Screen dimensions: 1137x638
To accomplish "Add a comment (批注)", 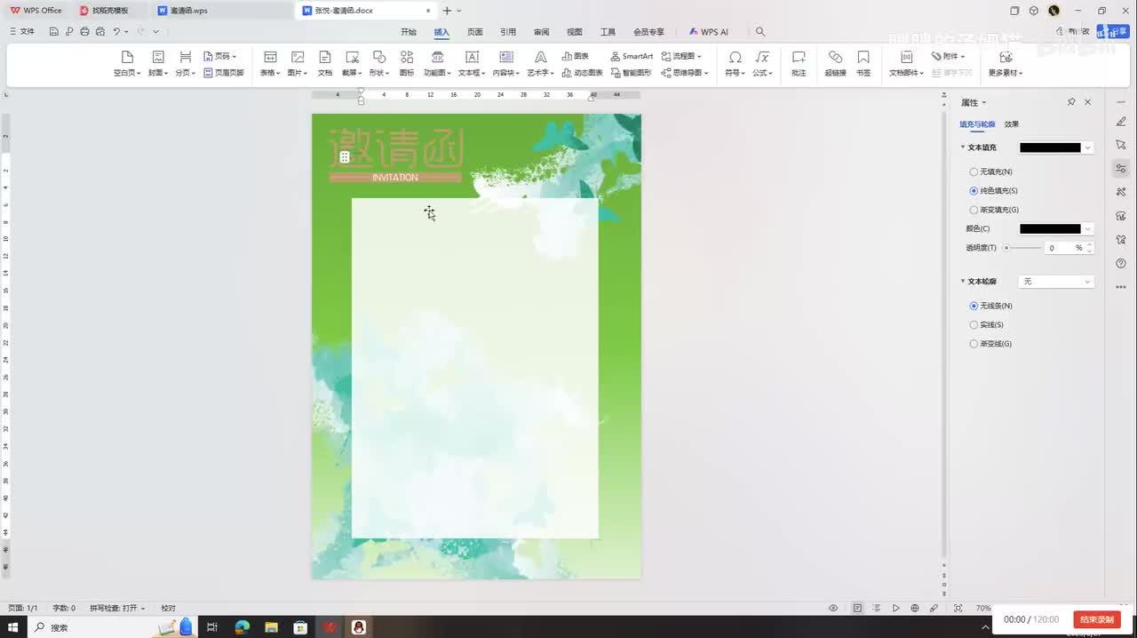I will tap(799, 63).
